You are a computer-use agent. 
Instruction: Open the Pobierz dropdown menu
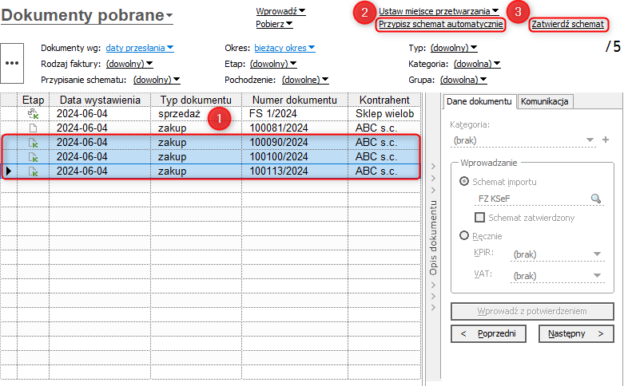[x=274, y=24]
